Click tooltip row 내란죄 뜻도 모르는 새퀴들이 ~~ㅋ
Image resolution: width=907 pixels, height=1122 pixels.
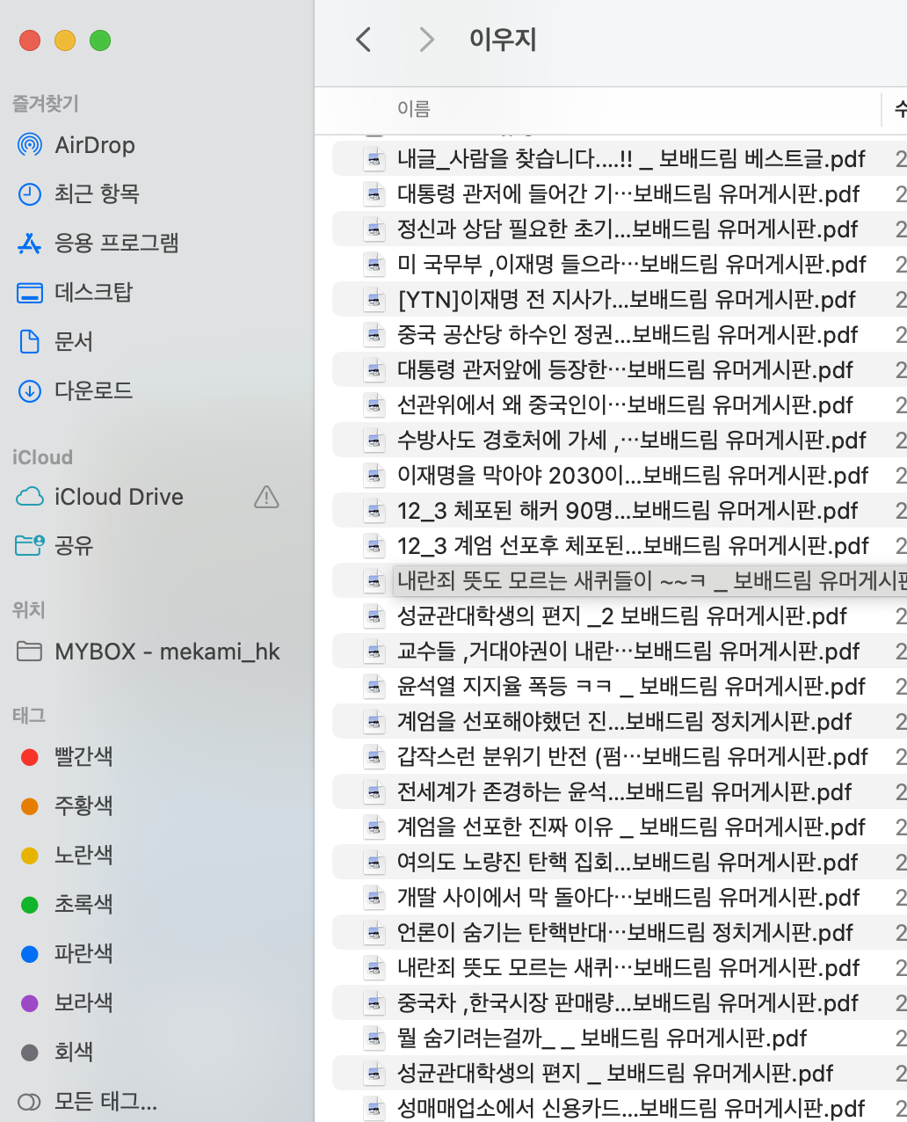(x=650, y=580)
